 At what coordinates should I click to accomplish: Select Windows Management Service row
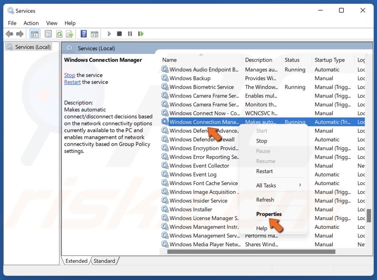point(262,235)
